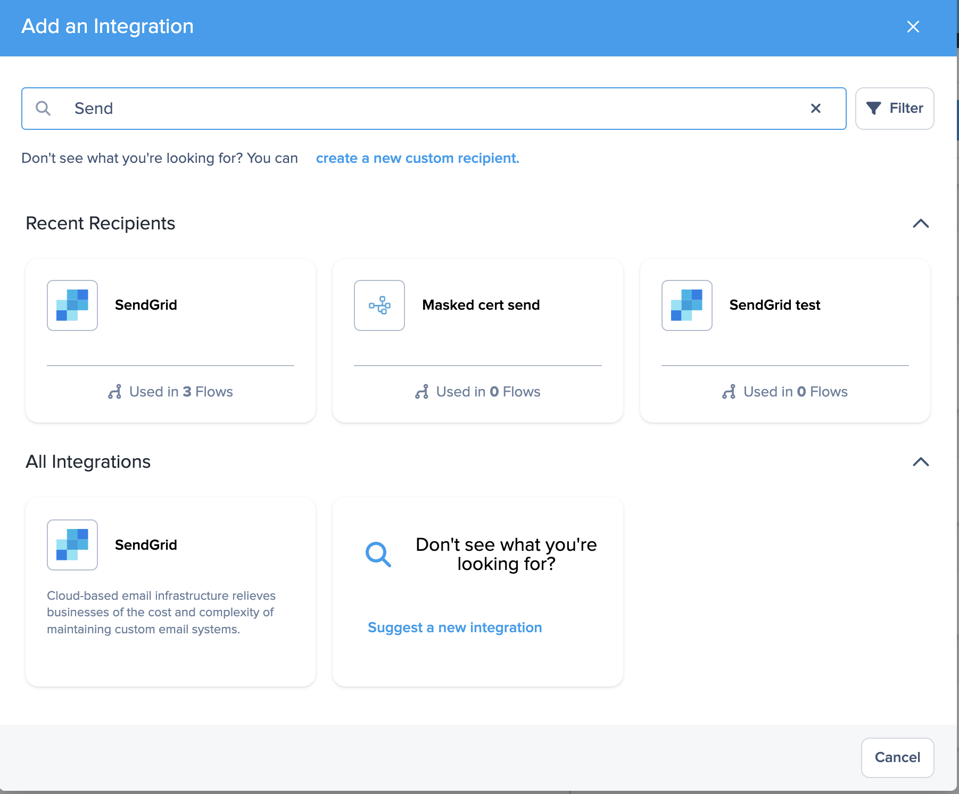This screenshot has width=959, height=794.
Task: Click the Masked cert send flow icon
Action: tap(379, 305)
